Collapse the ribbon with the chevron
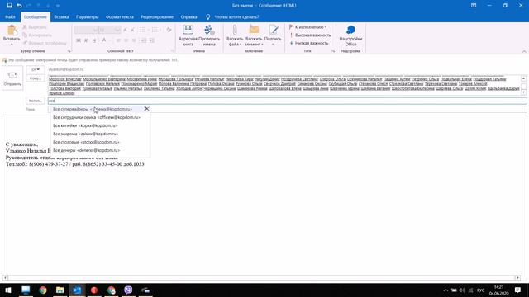 [x=524, y=51]
